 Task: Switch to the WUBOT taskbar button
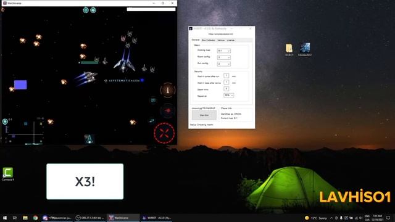156,218
